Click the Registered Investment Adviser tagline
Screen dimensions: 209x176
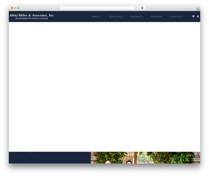coord(32,18)
